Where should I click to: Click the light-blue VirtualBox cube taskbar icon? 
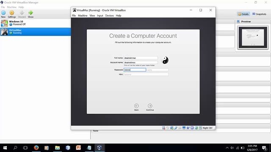click(68, 148)
